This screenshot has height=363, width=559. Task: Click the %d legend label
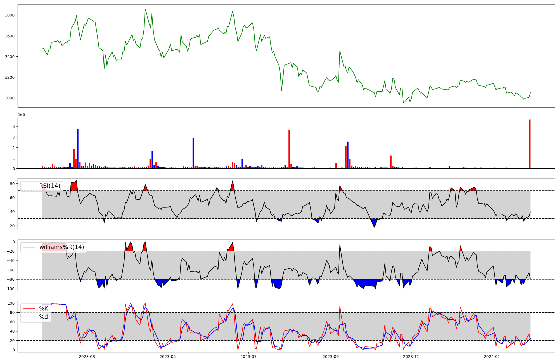[44, 317]
